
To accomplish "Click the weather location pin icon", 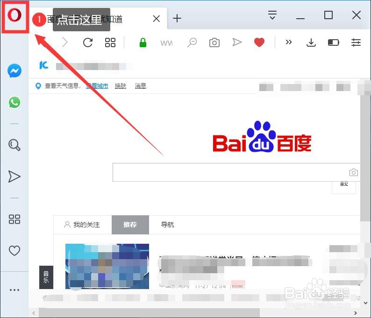I will pos(38,86).
